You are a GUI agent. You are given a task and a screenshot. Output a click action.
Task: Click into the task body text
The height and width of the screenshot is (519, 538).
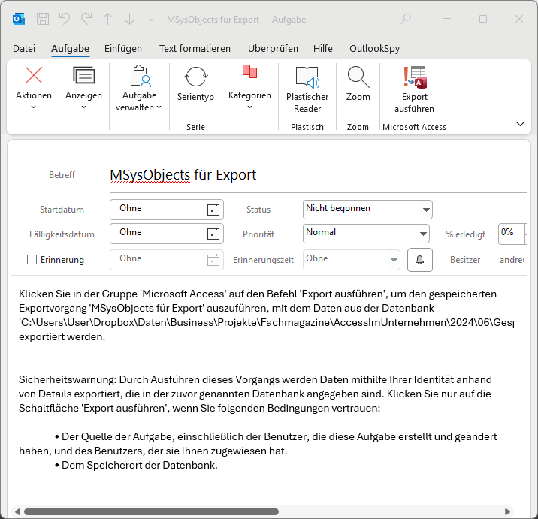click(x=266, y=379)
